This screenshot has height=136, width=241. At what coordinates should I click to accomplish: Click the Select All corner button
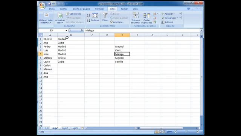coord(41,35)
